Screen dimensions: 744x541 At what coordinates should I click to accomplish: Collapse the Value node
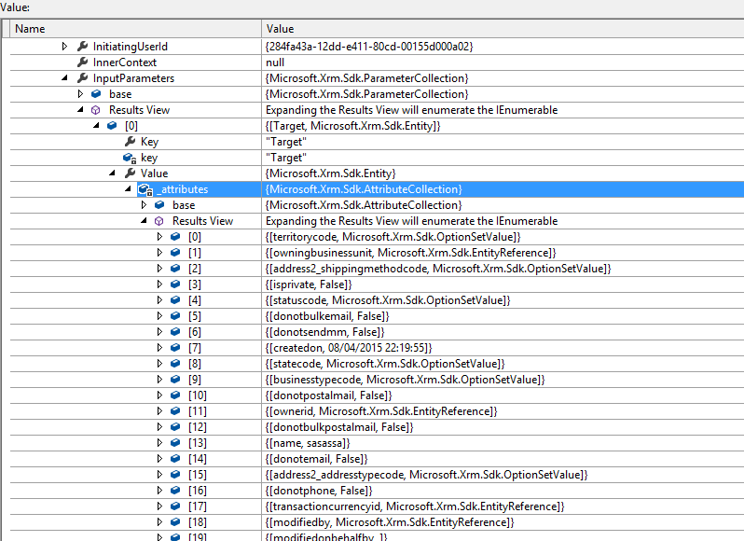point(112,173)
